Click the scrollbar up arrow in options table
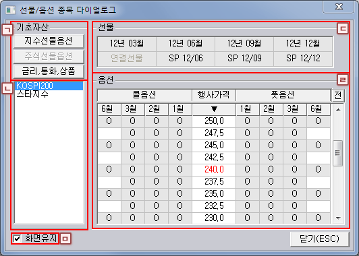Viewport: 359px width, 256px height. coord(338,110)
